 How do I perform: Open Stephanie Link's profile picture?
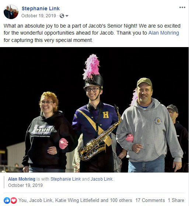click(11, 12)
